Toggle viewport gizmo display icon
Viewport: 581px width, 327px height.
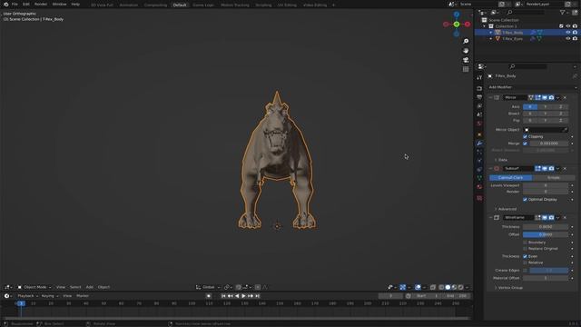pyautogui.click(x=403, y=287)
